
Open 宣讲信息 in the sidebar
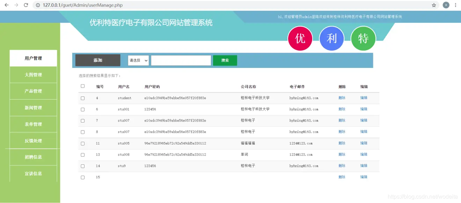click(x=33, y=174)
